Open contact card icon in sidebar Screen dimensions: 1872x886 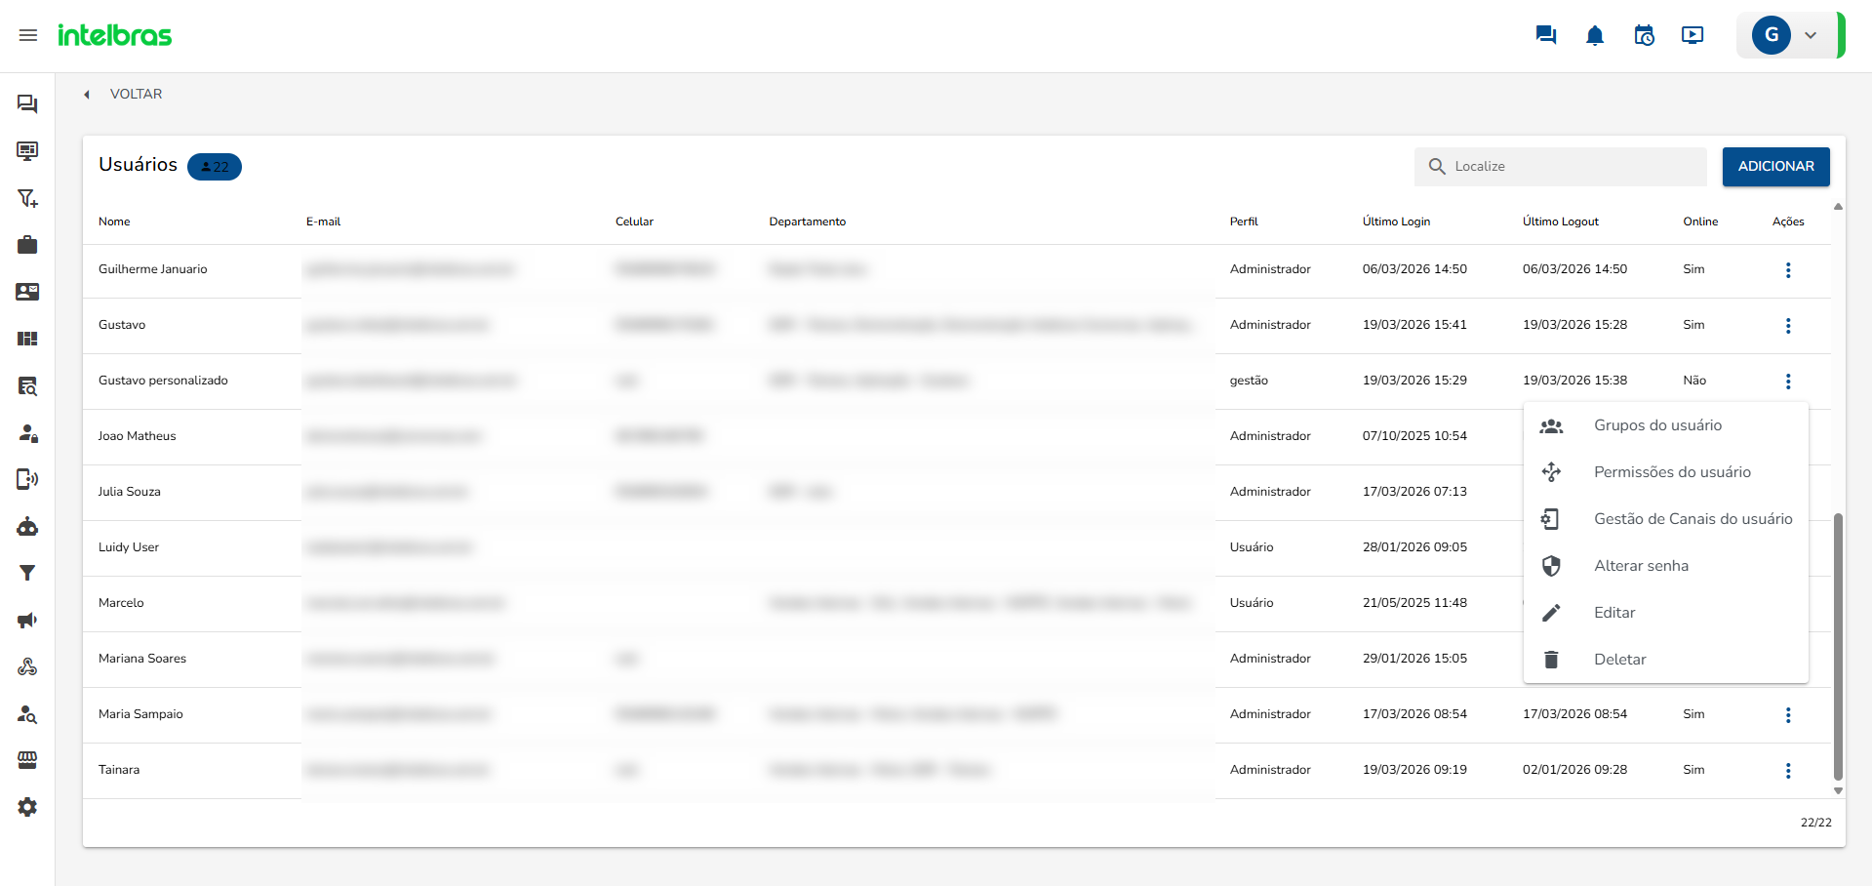pos(27,292)
